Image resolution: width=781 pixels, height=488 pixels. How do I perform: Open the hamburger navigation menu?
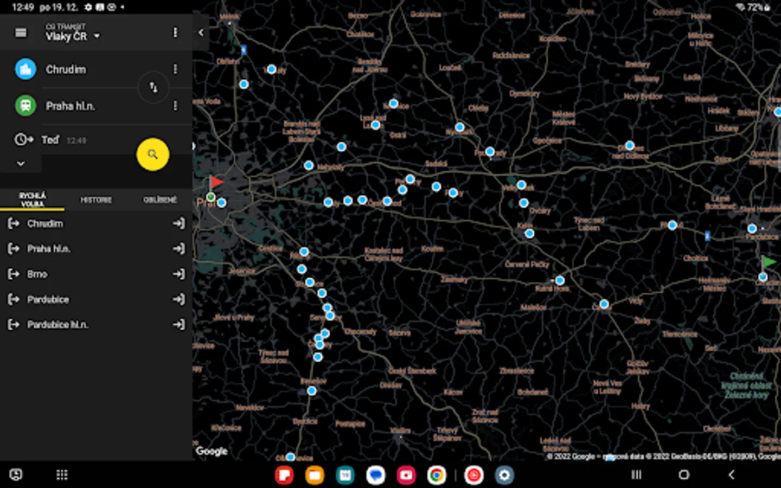21,33
